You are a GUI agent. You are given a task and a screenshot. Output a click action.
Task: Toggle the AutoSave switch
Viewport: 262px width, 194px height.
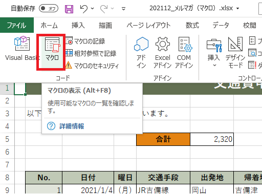click(49, 8)
